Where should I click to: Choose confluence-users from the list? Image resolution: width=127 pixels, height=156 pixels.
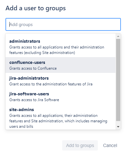click(x=61, y=65)
